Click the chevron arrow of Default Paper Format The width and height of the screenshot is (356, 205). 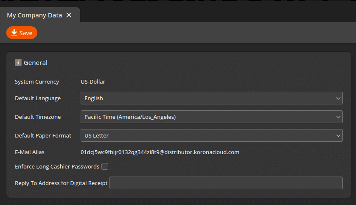[x=338, y=135]
